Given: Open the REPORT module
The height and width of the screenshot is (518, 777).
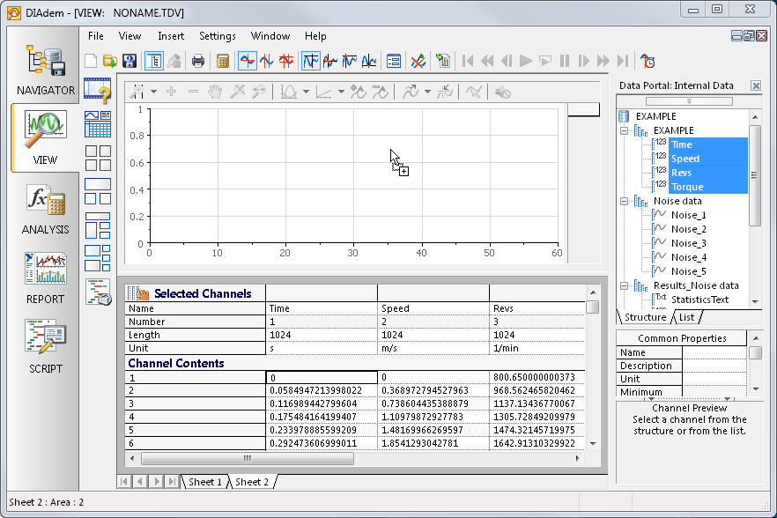Looking at the screenshot, I should tap(45, 277).
